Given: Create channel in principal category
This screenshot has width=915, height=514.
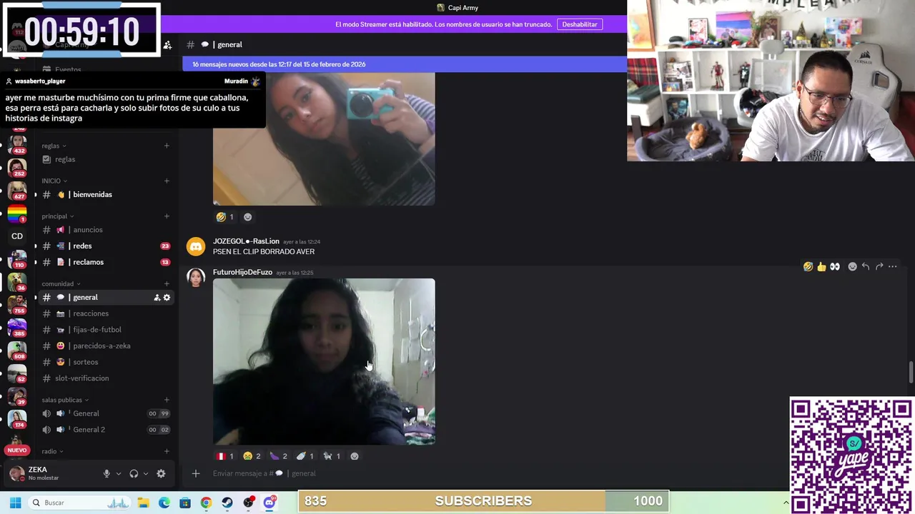Looking at the screenshot, I should pyautogui.click(x=167, y=216).
